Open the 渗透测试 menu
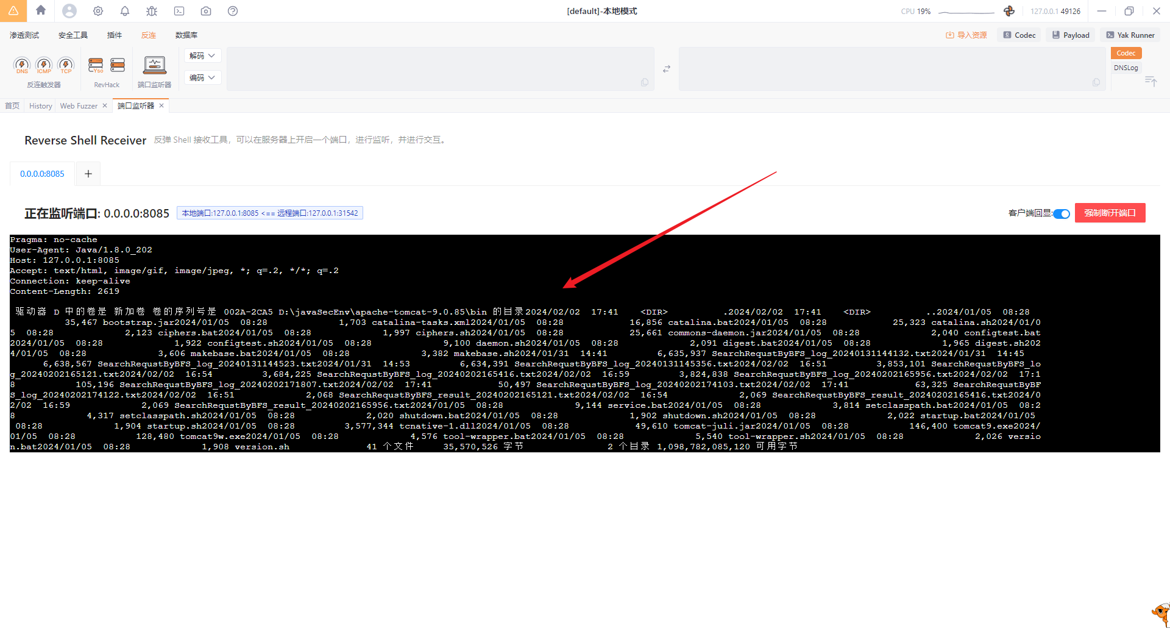The image size is (1170, 634). coord(24,35)
